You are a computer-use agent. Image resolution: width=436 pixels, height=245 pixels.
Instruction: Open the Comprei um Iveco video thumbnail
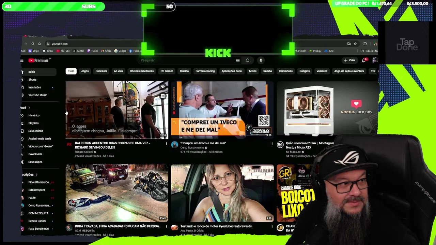point(222,110)
